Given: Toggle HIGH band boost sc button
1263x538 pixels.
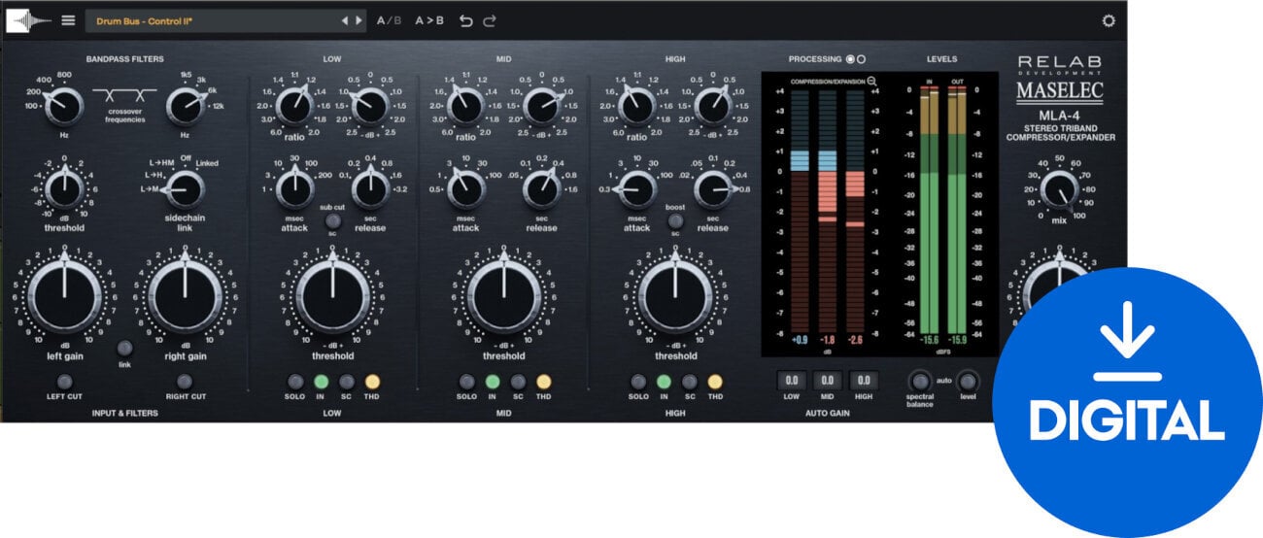Looking at the screenshot, I should [675, 219].
